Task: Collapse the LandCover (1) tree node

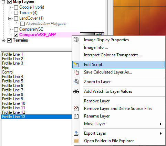Action: click(x=10, y=18)
